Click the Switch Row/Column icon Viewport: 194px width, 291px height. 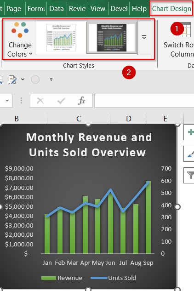[183, 29]
